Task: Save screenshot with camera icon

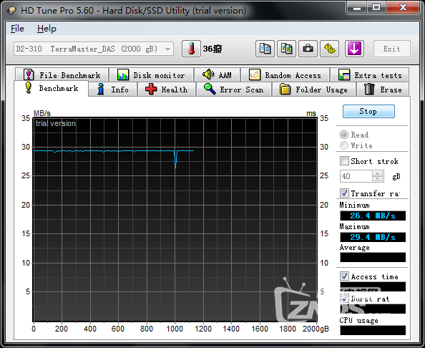Action: [x=308, y=49]
